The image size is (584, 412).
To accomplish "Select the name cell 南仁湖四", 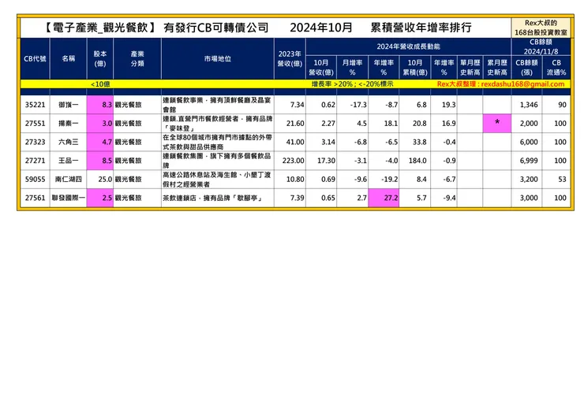I will tap(69, 180).
